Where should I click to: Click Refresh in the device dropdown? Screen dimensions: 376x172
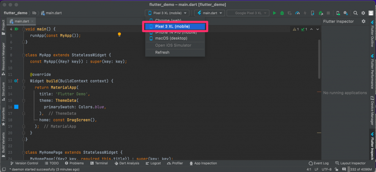(175, 52)
